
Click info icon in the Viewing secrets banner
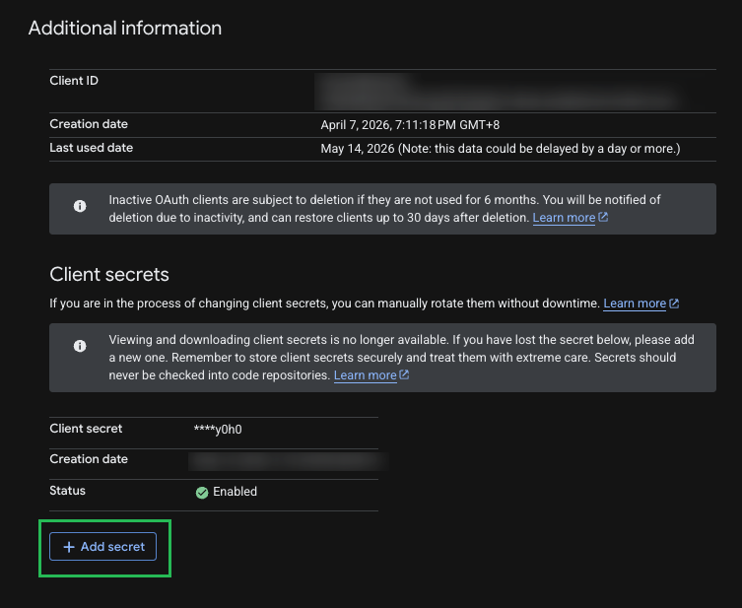pyautogui.click(x=80, y=346)
